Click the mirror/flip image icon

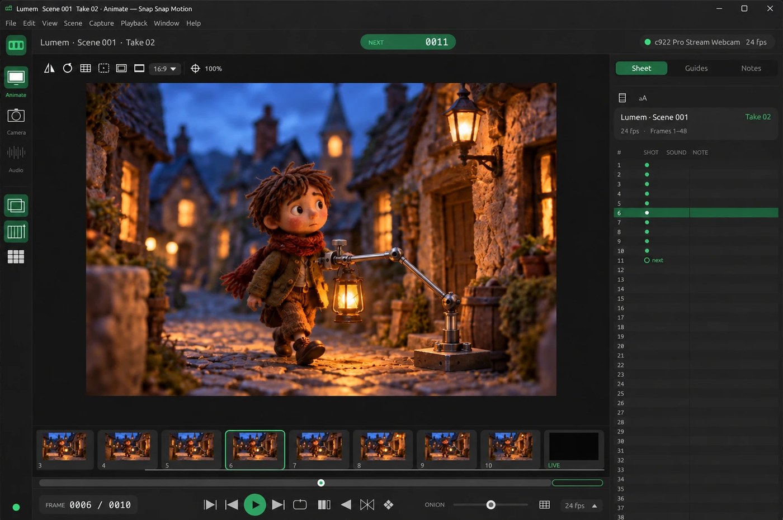[x=49, y=68]
